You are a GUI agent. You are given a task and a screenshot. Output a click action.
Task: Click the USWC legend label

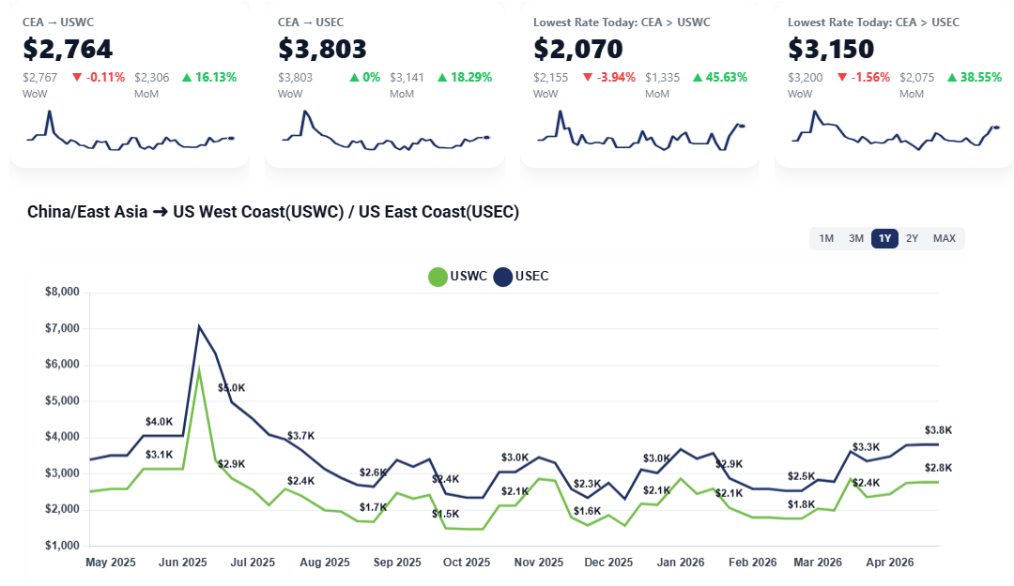(469, 277)
